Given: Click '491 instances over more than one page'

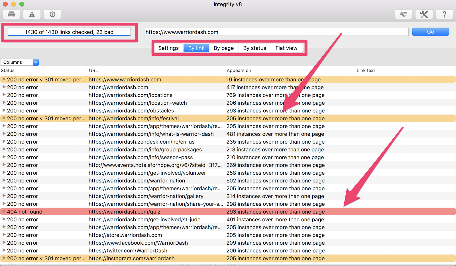Looking at the screenshot, I should point(275,220).
